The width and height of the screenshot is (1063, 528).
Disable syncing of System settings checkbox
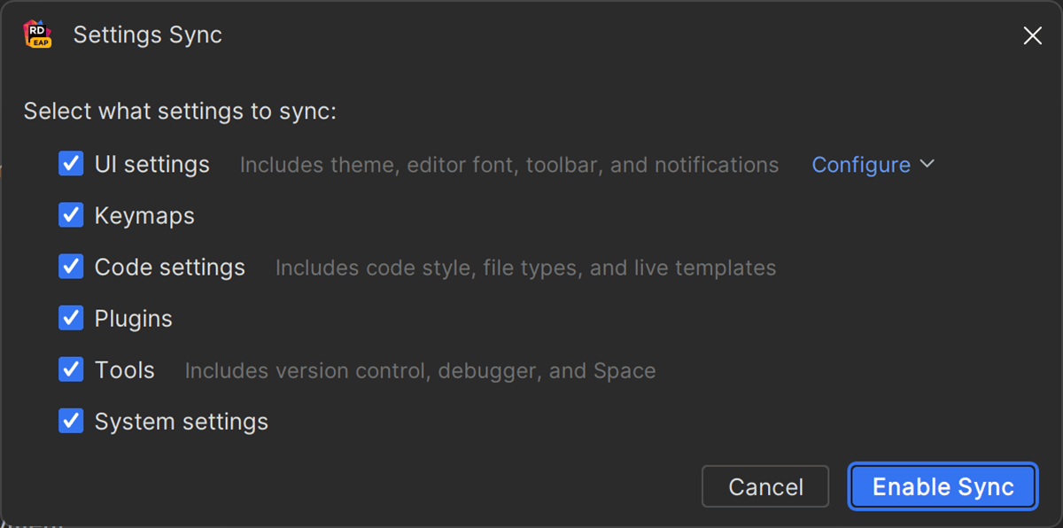tap(71, 421)
